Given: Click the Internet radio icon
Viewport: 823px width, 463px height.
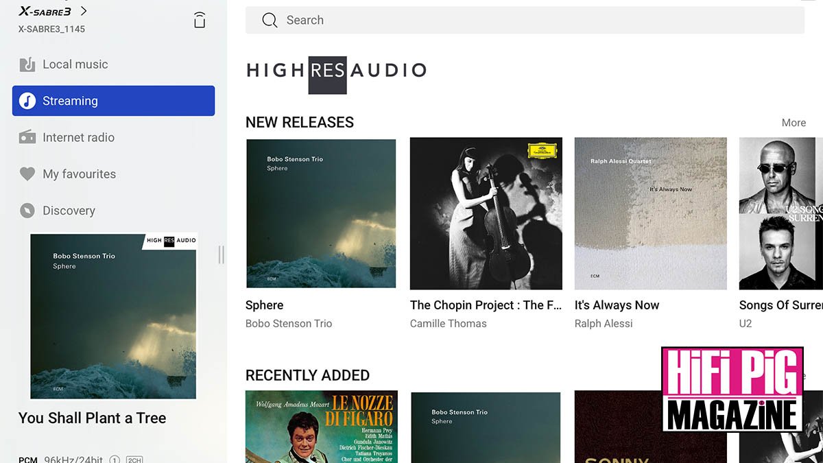Looking at the screenshot, I should [27, 137].
